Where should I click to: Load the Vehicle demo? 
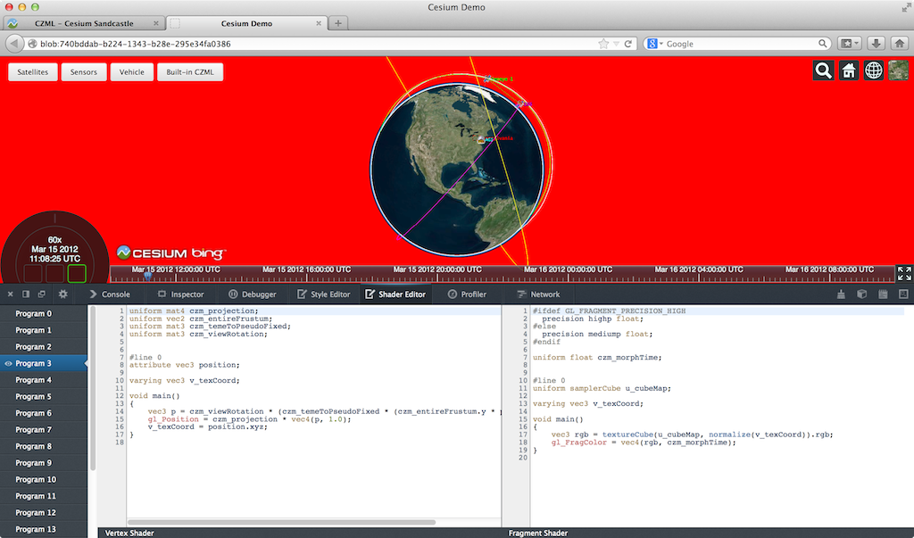point(132,72)
